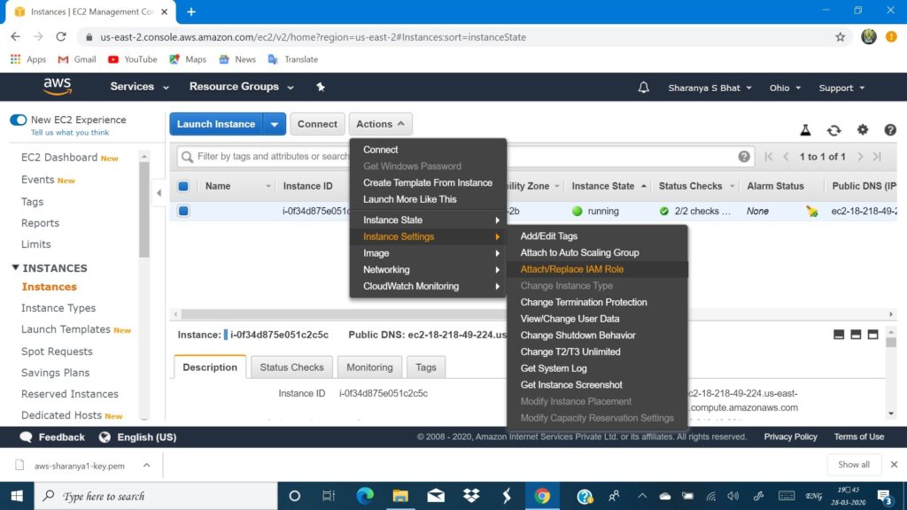907x510 pixels.
Task: Open Tell us what you think link
Action: coord(70,133)
